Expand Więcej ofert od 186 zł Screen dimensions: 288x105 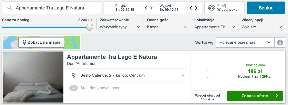(x=207, y=97)
